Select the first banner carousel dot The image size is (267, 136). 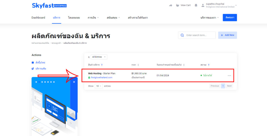36,82
